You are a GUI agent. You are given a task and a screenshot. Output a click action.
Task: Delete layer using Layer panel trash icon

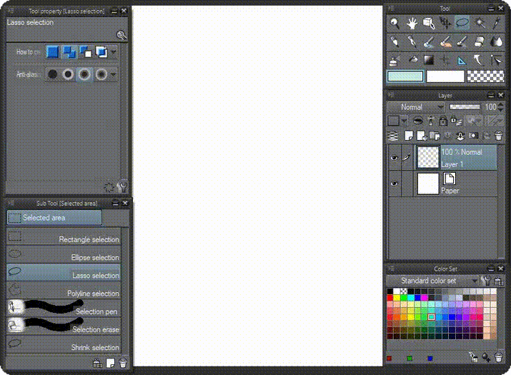tap(499, 136)
